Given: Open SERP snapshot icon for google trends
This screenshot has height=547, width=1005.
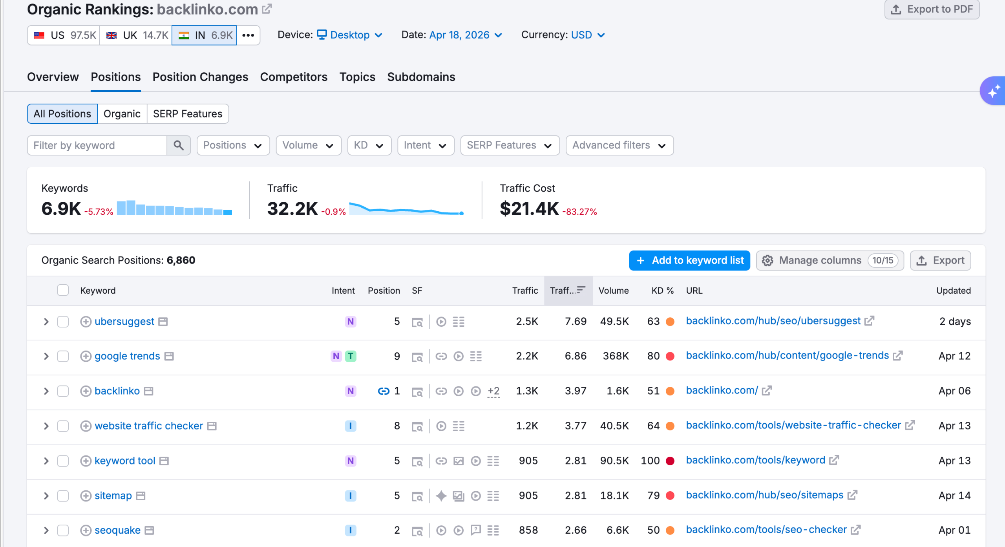Looking at the screenshot, I should pyautogui.click(x=417, y=357).
